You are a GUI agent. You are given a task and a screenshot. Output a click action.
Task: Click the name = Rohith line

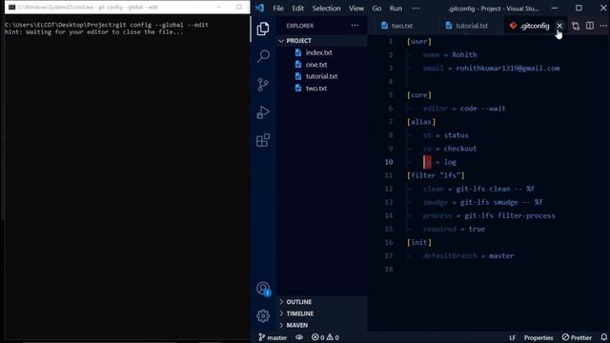[450, 55]
